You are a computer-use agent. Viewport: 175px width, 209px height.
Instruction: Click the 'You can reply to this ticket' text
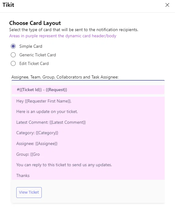pyautogui.click(x=64, y=165)
